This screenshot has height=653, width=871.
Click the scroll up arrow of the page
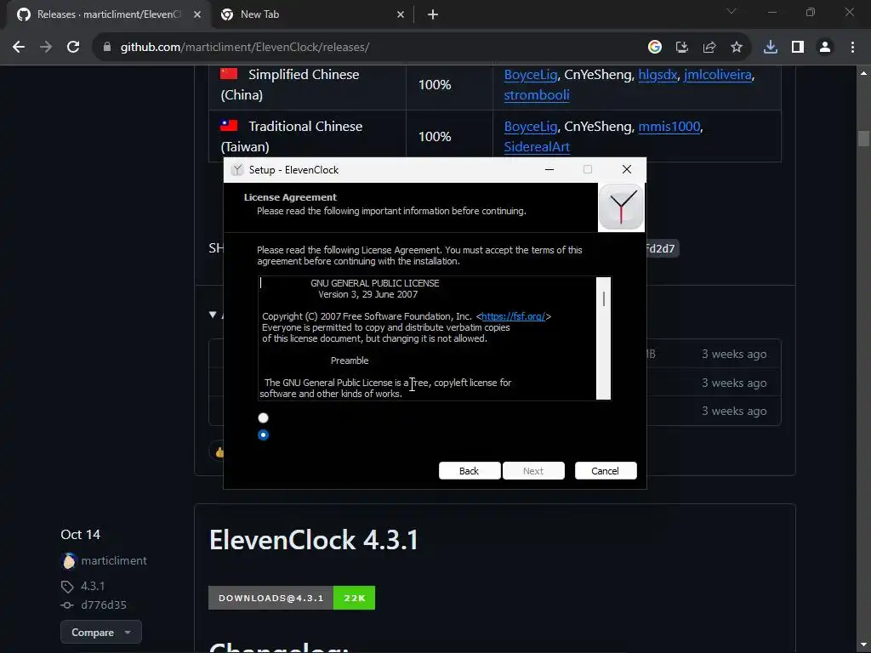tap(863, 73)
